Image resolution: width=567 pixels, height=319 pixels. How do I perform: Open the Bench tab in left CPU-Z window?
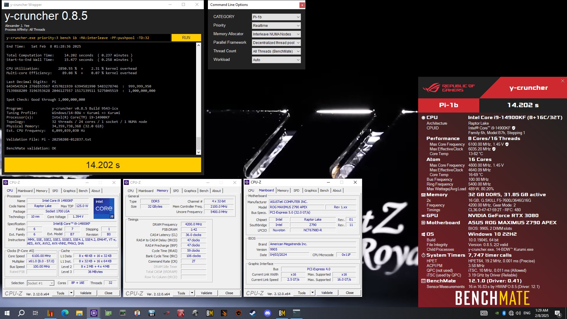[x=83, y=191]
